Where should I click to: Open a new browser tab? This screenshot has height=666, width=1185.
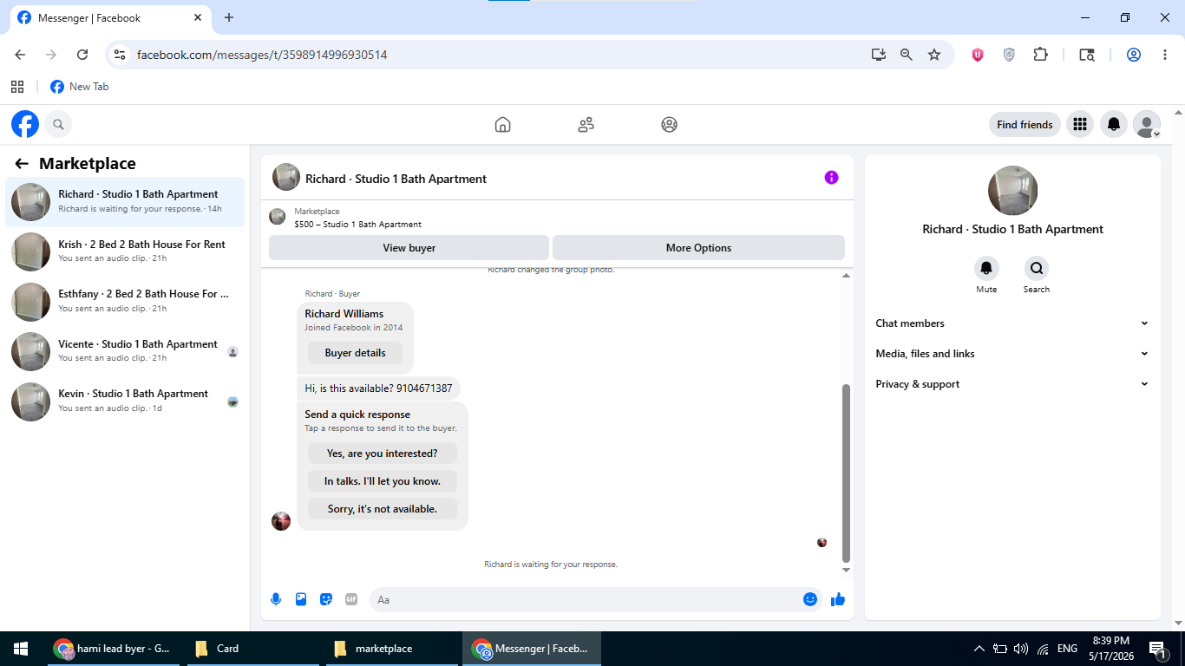coord(229,17)
